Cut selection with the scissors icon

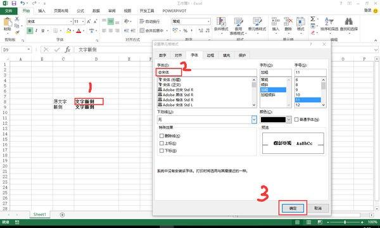pos(16,19)
